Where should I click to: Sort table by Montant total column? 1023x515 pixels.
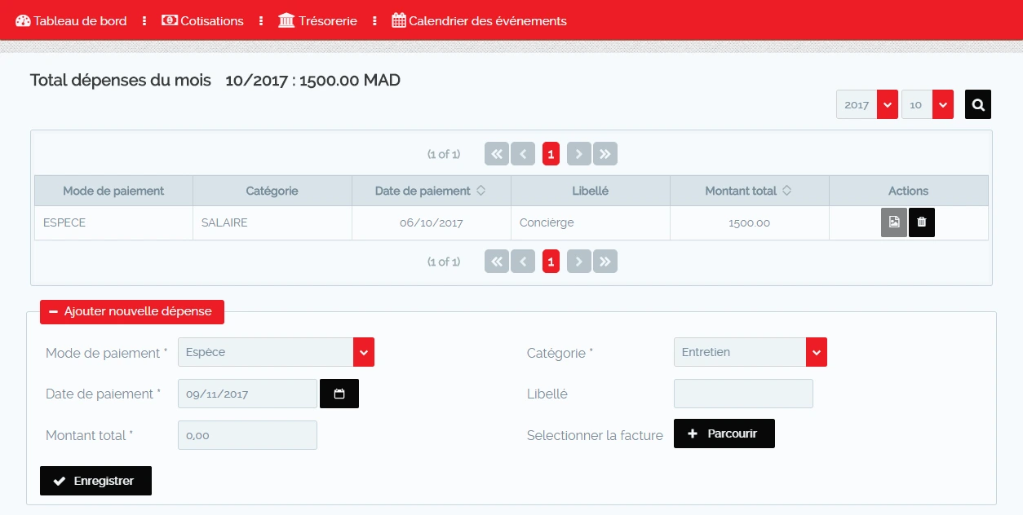pyautogui.click(x=748, y=191)
